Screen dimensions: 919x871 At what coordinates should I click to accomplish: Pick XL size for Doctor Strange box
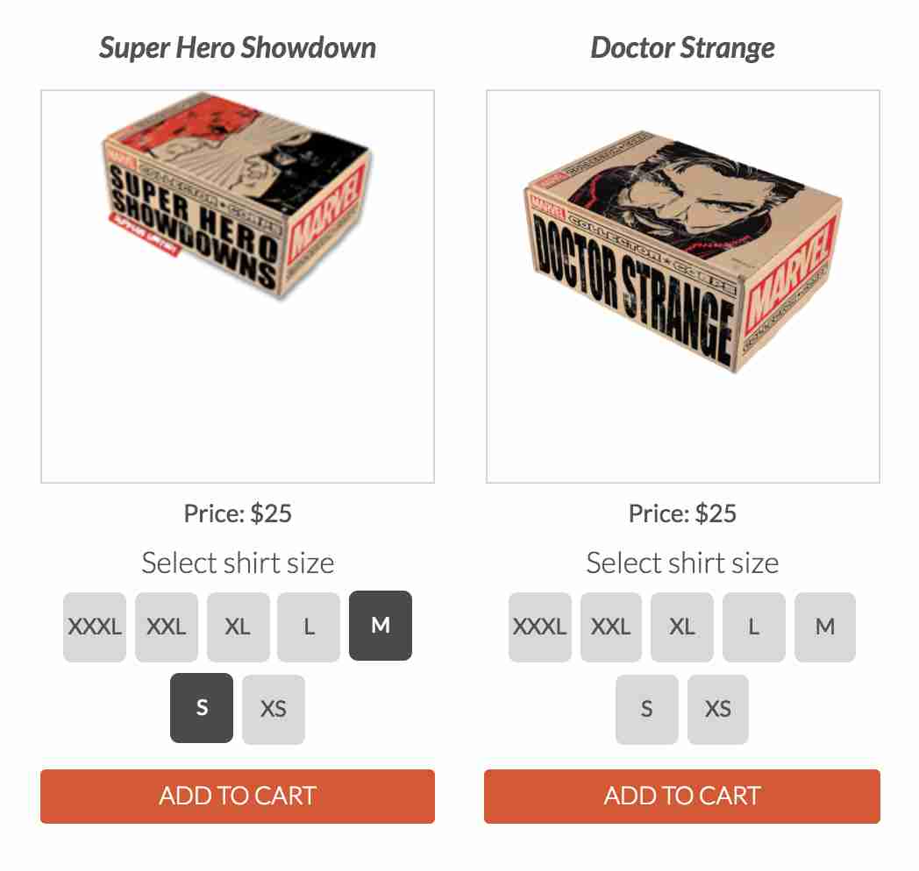(682, 627)
